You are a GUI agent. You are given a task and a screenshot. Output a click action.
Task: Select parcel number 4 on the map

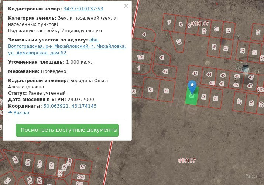144,34
